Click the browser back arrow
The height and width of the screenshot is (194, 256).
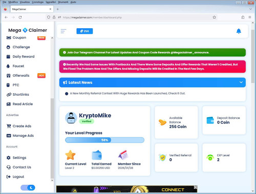[x=6, y=17]
